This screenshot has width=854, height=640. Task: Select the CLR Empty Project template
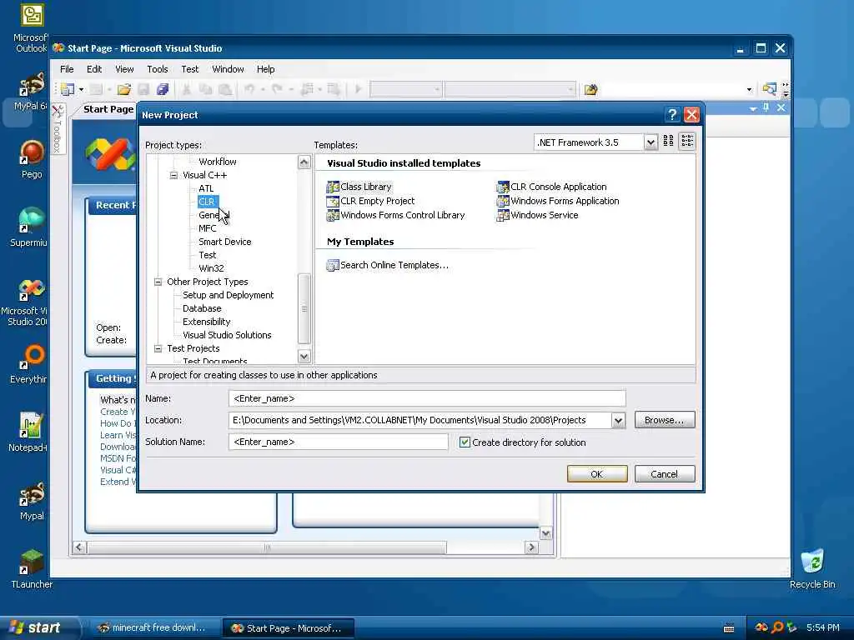[x=370, y=201]
